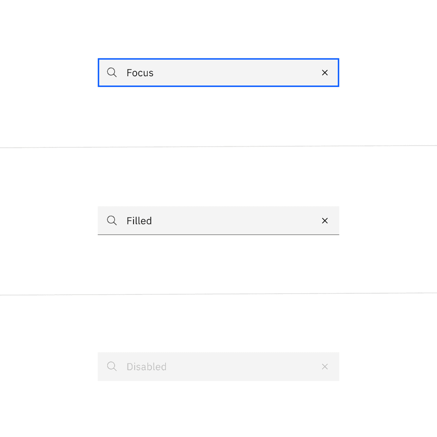437x437 pixels.
Task: Click the search icon in the Filled field
Action: (x=112, y=220)
